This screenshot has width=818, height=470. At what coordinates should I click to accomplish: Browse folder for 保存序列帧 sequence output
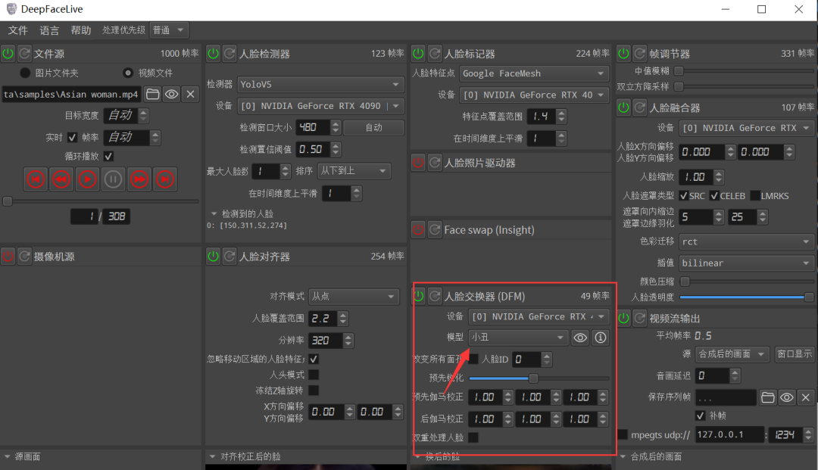768,397
